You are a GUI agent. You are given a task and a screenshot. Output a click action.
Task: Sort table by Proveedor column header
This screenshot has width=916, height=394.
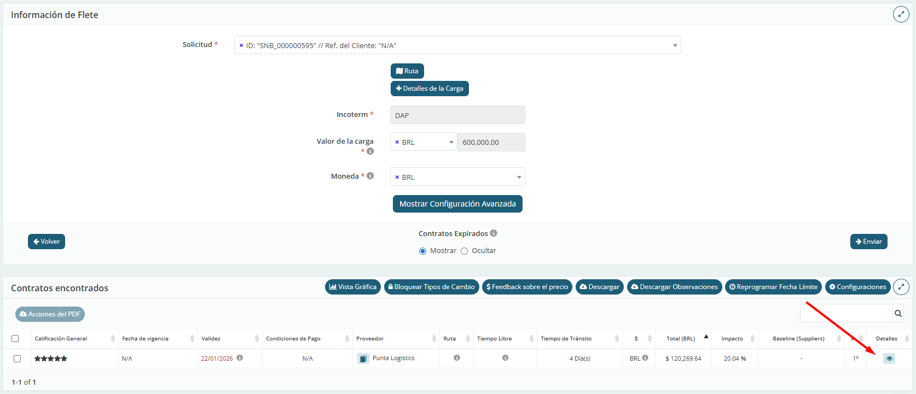(x=370, y=339)
